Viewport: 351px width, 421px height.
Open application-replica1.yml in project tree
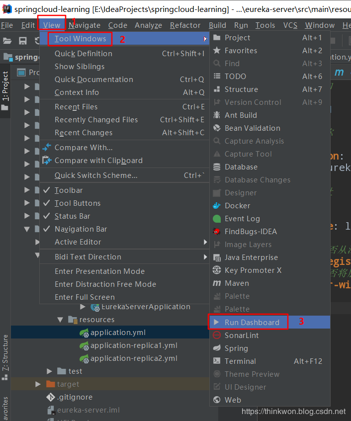pos(134,345)
